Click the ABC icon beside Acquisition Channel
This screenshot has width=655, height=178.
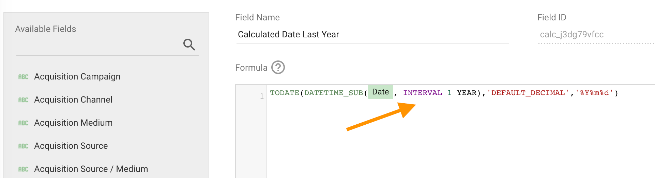[23, 100]
